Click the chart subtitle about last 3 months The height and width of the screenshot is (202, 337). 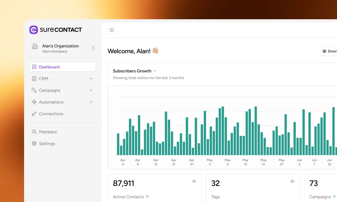(x=148, y=78)
